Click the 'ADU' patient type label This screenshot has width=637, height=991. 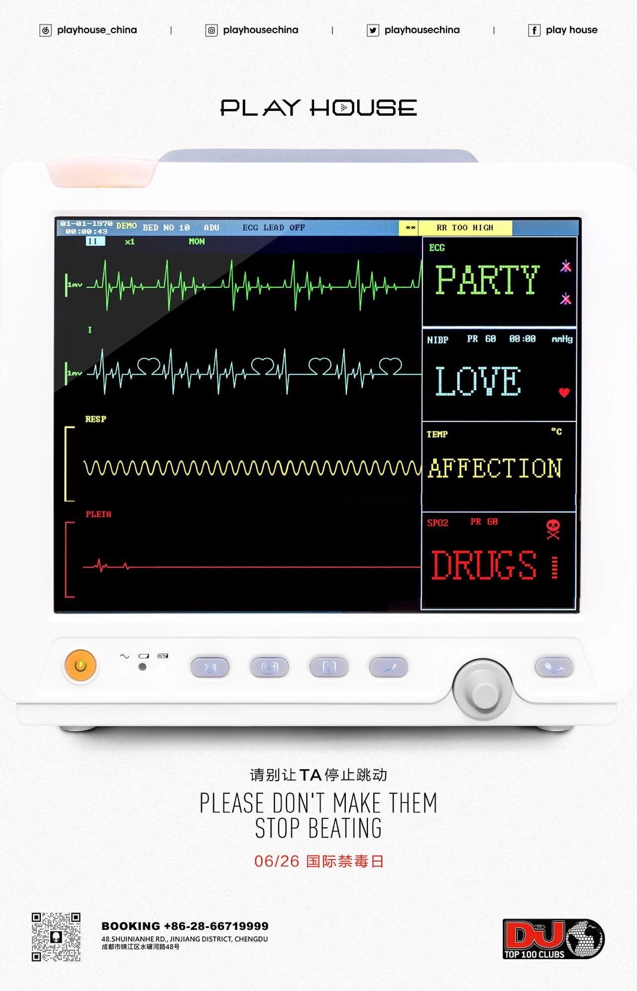[x=212, y=227]
